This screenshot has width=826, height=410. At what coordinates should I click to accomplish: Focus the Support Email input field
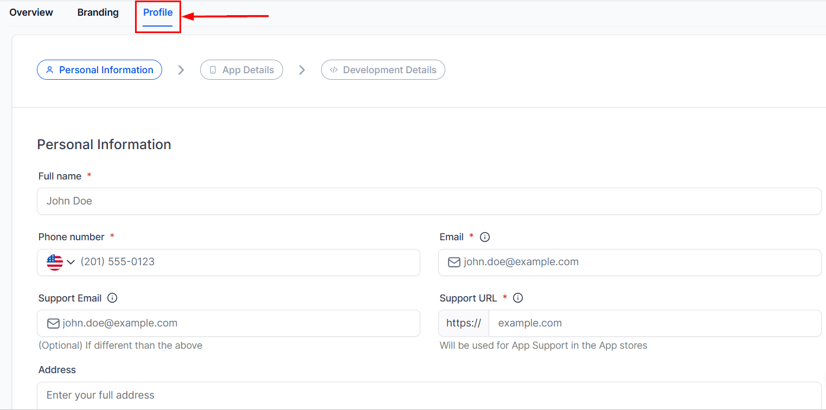point(228,323)
